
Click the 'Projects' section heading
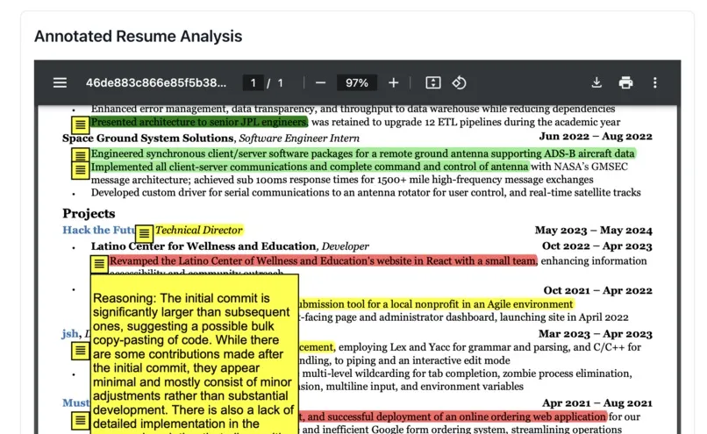(89, 214)
